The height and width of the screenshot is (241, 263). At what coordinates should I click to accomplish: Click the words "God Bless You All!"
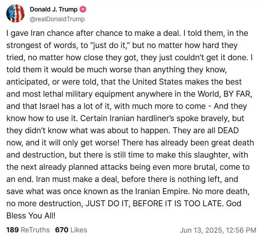coord(124,209)
